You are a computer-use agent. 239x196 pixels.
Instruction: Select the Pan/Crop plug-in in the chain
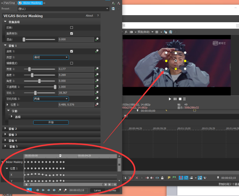click(9, 3)
